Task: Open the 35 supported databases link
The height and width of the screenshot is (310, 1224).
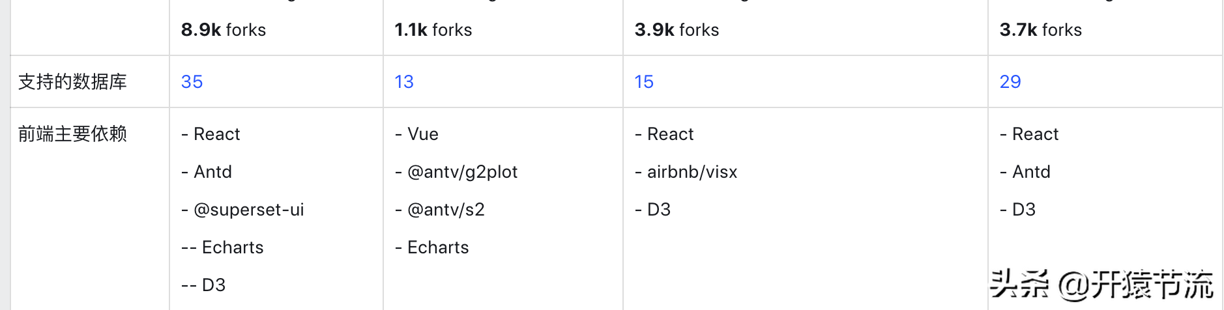Action: [192, 82]
